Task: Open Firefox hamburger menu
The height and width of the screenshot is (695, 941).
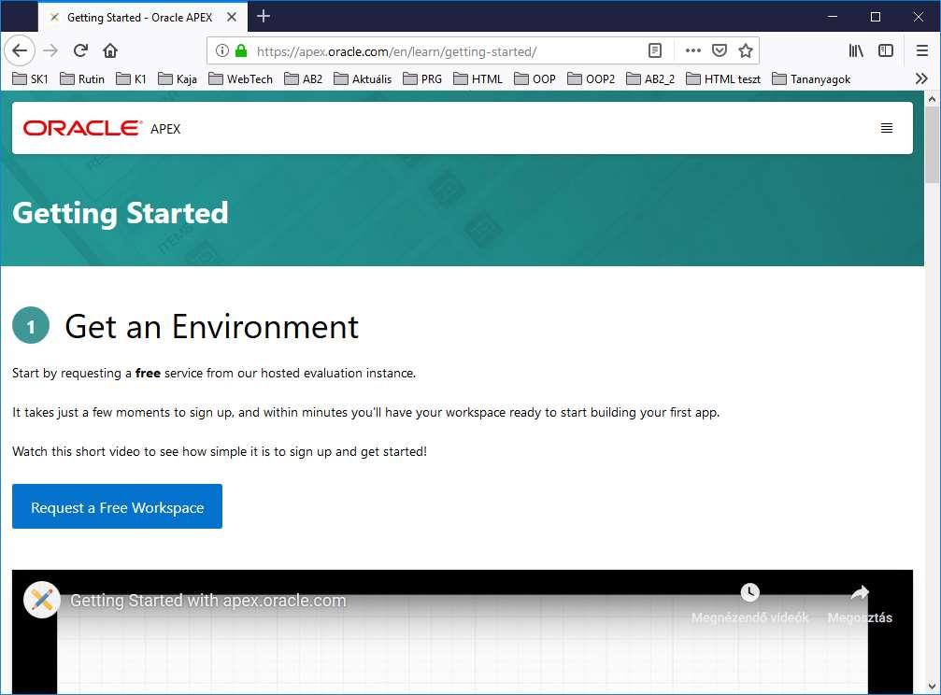Action: point(922,51)
